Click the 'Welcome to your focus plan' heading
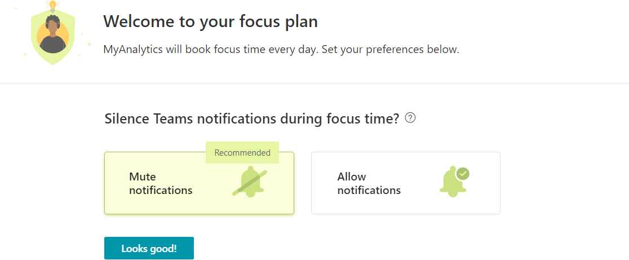Image resolution: width=629 pixels, height=260 pixels. click(x=211, y=21)
